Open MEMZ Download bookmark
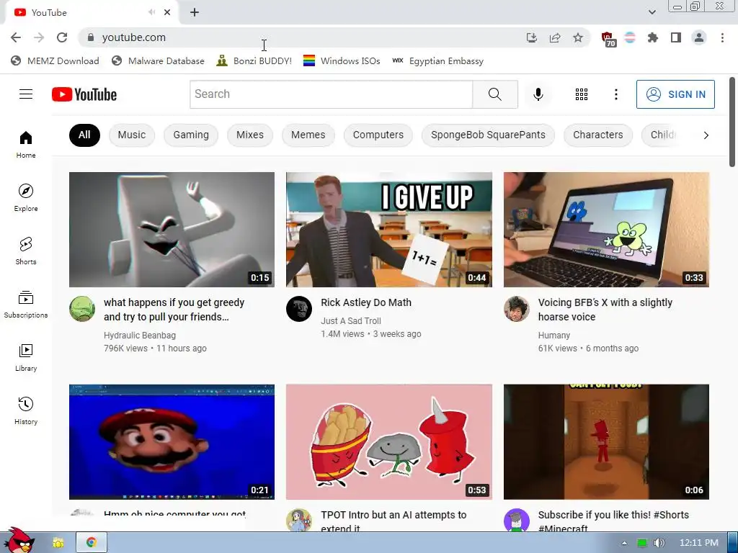The image size is (738, 553). (x=55, y=61)
